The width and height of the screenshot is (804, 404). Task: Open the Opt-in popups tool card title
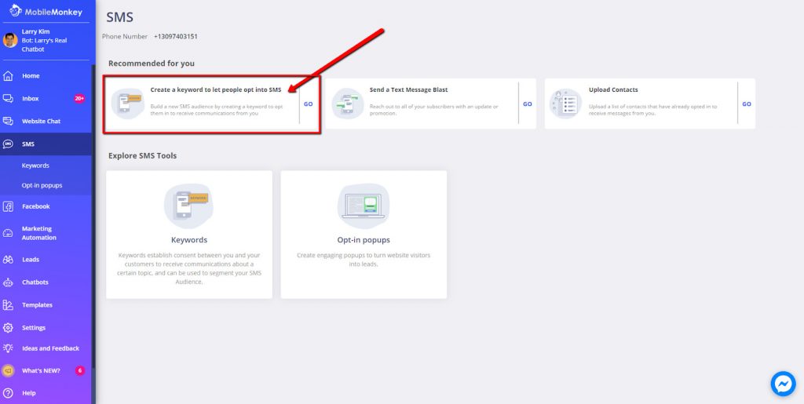(364, 239)
